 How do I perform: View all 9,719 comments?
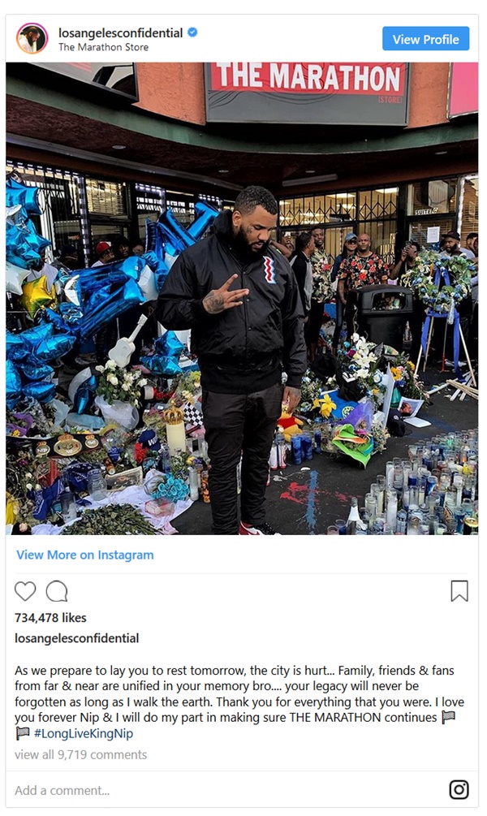click(80, 754)
